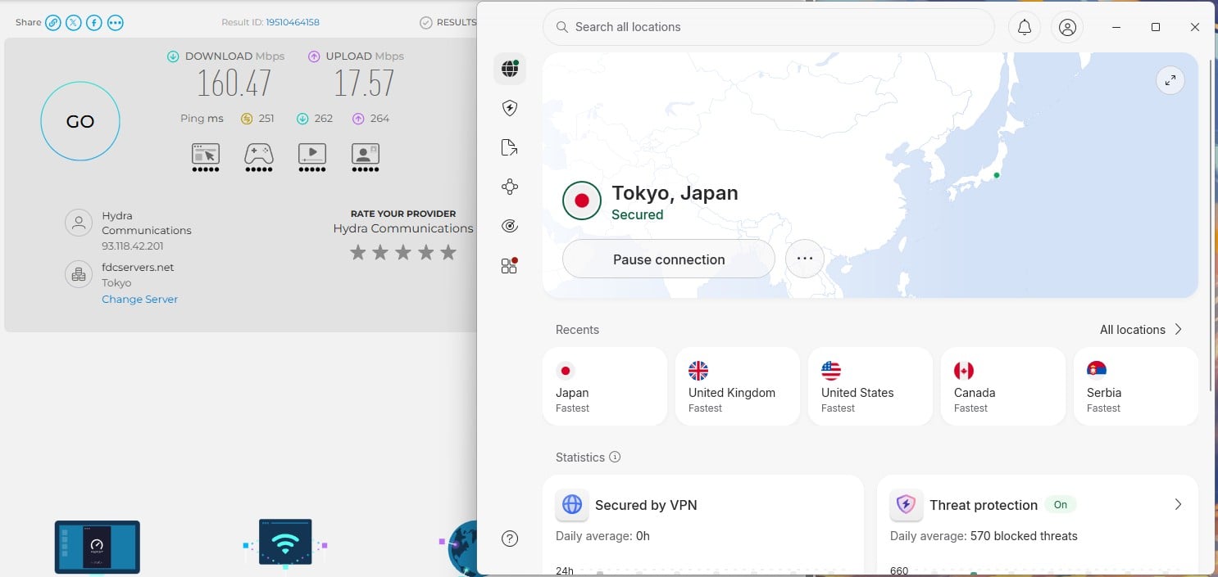Rate provider with the fifth star

coord(448,253)
